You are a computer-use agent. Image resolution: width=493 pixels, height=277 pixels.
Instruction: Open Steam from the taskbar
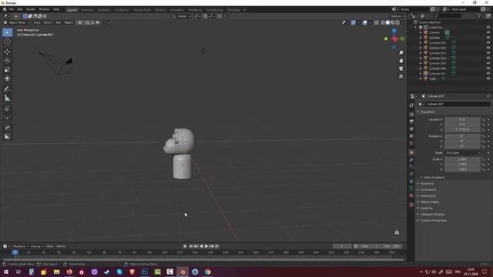coord(107,272)
